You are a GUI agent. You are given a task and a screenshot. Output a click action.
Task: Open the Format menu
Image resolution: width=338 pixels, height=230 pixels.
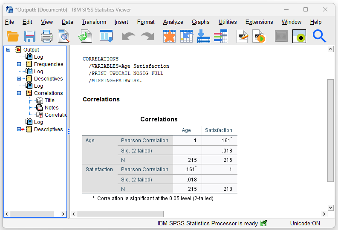pyautogui.click(x=146, y=22)
